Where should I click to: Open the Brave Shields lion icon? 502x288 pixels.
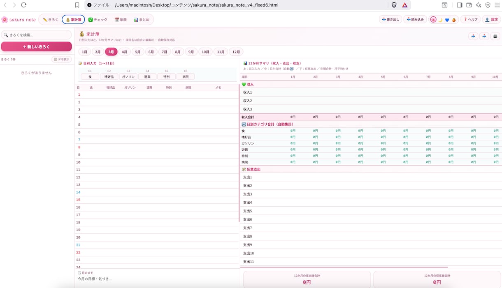394,5
